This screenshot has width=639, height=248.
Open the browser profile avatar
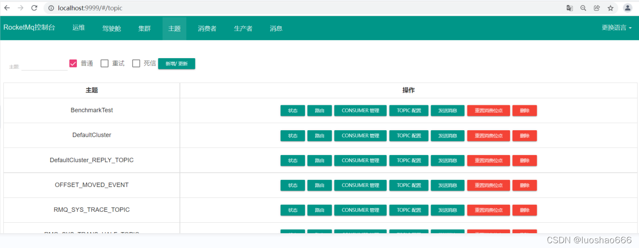(x=628, y=8)
